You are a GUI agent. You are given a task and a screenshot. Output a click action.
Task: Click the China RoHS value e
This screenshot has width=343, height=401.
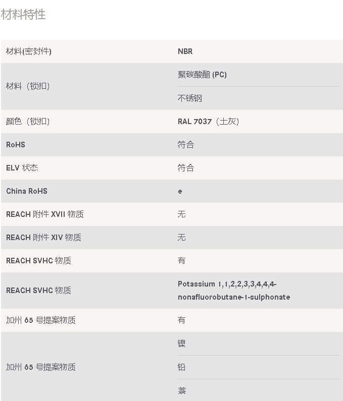180,191
